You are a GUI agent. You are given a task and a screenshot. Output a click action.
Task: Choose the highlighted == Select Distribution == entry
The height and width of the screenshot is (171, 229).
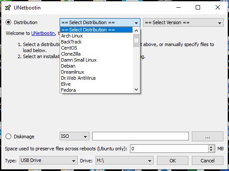[96, 30]
